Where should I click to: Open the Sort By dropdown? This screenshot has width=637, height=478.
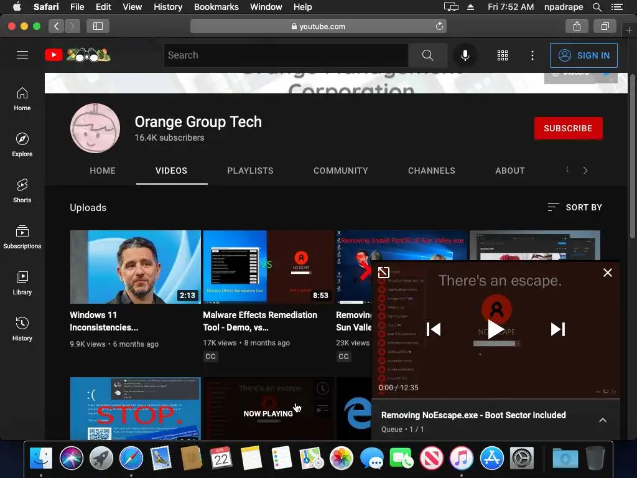click(x=574, y=207)
